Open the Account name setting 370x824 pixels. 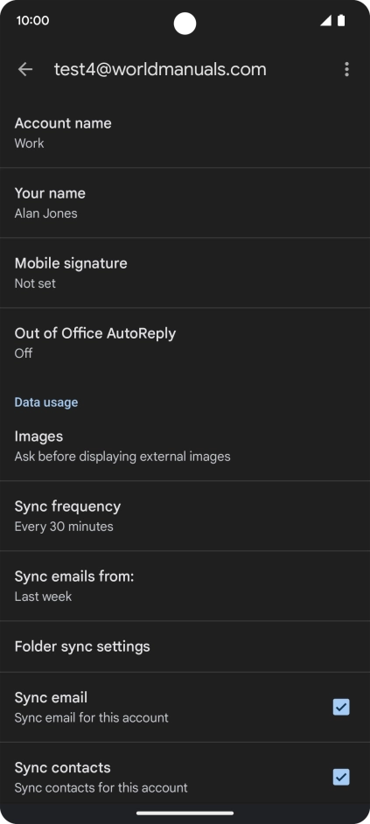tap(185, 133)
